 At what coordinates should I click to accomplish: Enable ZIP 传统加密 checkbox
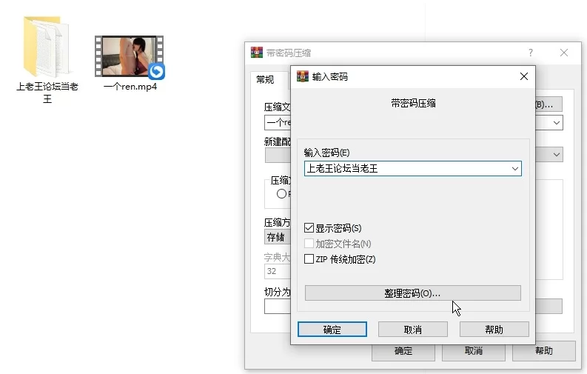point(309,259)
